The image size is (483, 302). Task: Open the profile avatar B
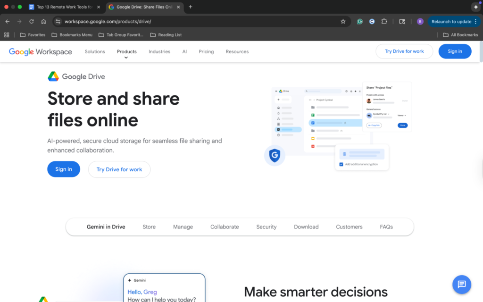(x=420, y=22)
